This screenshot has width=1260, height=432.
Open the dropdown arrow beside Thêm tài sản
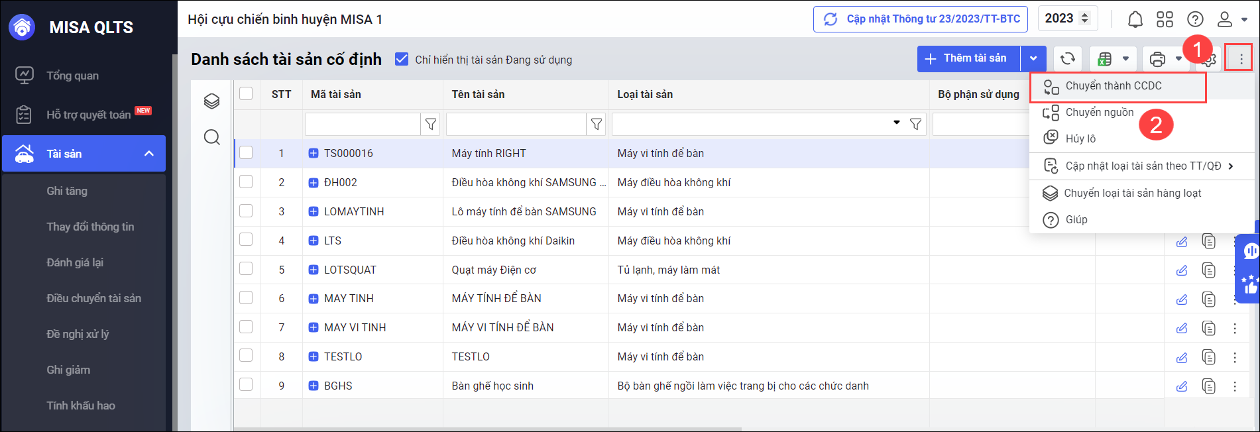coord(1033,59)
